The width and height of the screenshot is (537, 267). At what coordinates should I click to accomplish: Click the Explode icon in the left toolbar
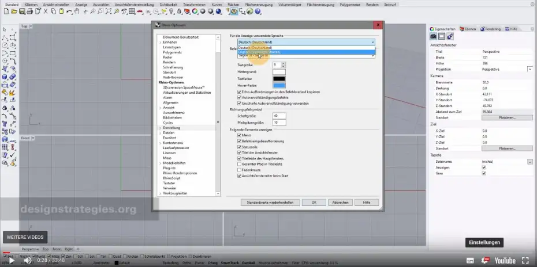pos(13,92)
